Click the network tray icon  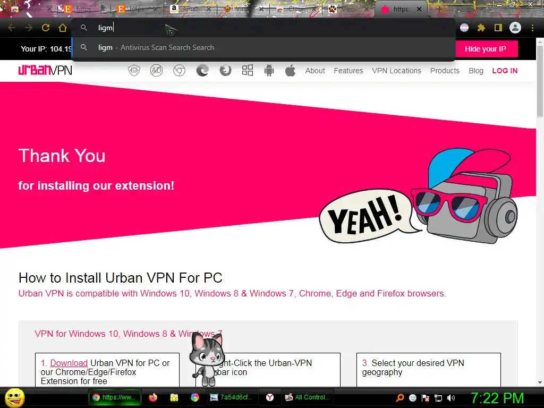pos(438,398)
